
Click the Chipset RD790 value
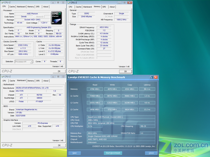tap(39, 95)
